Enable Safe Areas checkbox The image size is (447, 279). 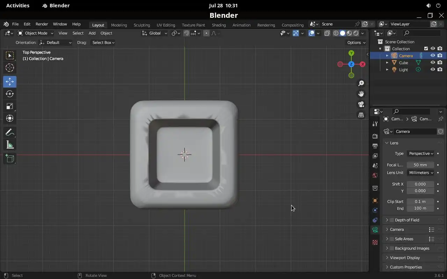[392, 239]
